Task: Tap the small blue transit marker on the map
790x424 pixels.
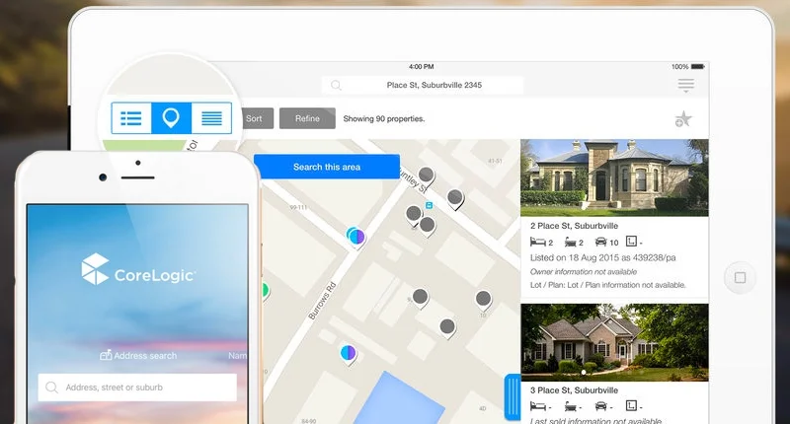Action: coord(429,205)
